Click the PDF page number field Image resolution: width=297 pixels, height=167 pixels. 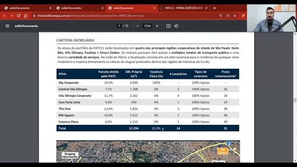click(x=119, y=26)
